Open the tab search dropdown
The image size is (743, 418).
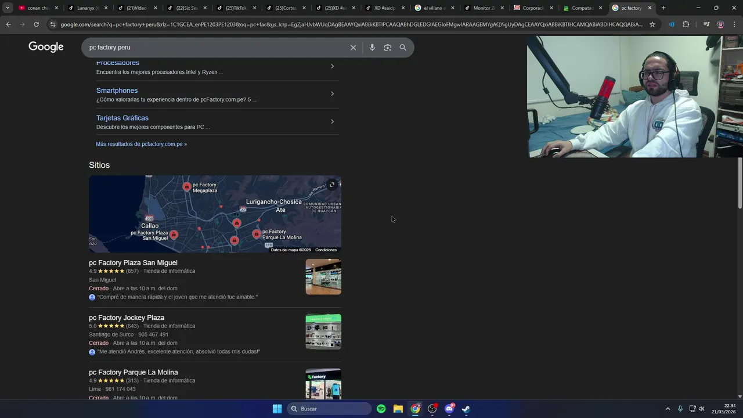8,8
